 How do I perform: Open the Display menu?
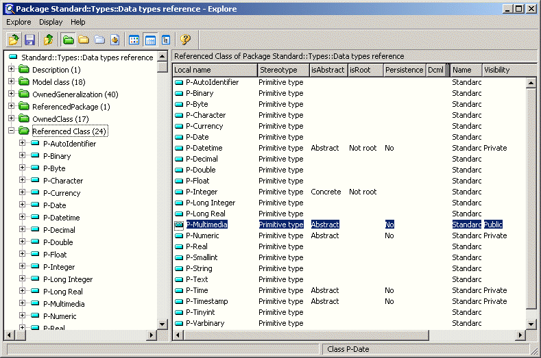51,22
